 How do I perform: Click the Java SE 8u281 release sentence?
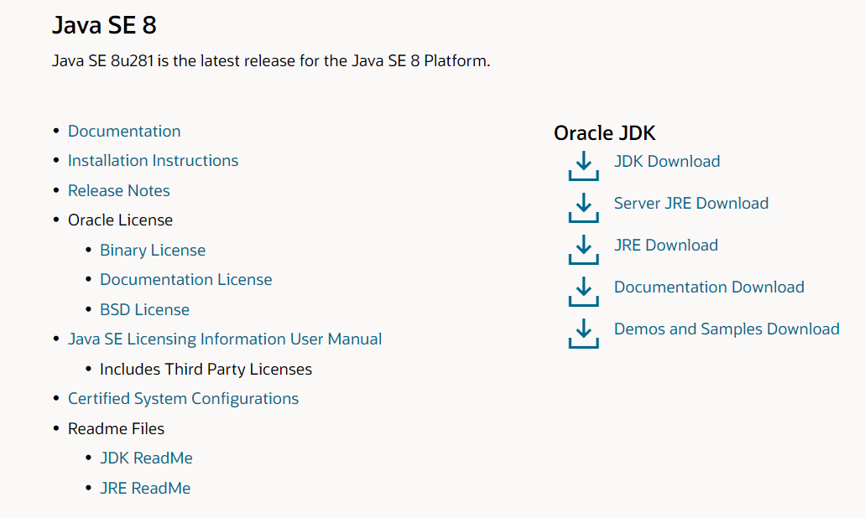point(271,60)
